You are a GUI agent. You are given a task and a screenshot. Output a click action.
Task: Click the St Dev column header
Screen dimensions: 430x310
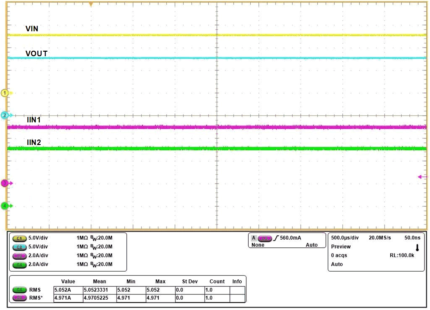(x=190, y=282)
